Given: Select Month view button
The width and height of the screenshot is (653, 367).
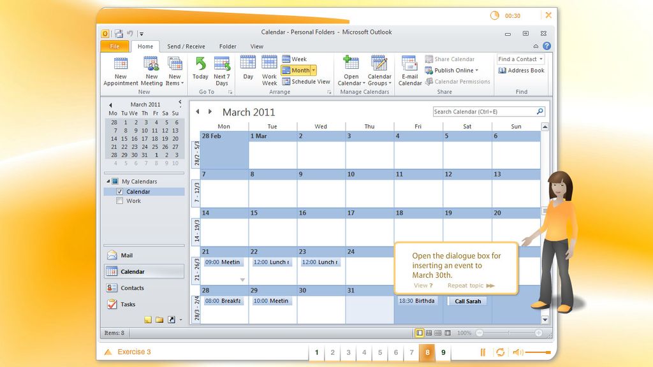Looking at the screenshot, I should [x=296, y=70].
